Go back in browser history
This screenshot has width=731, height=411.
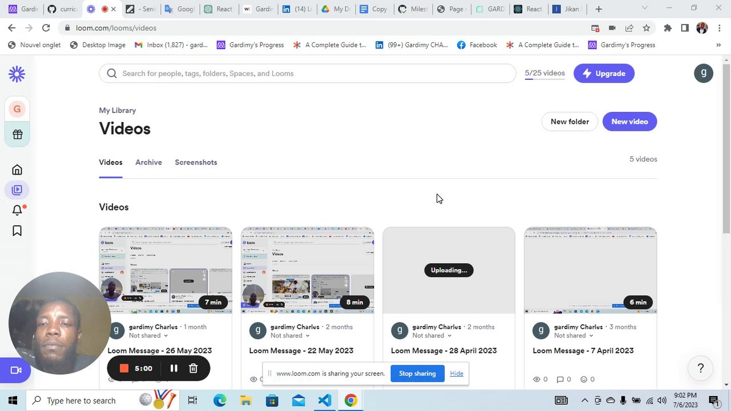[x=11, y=28]
